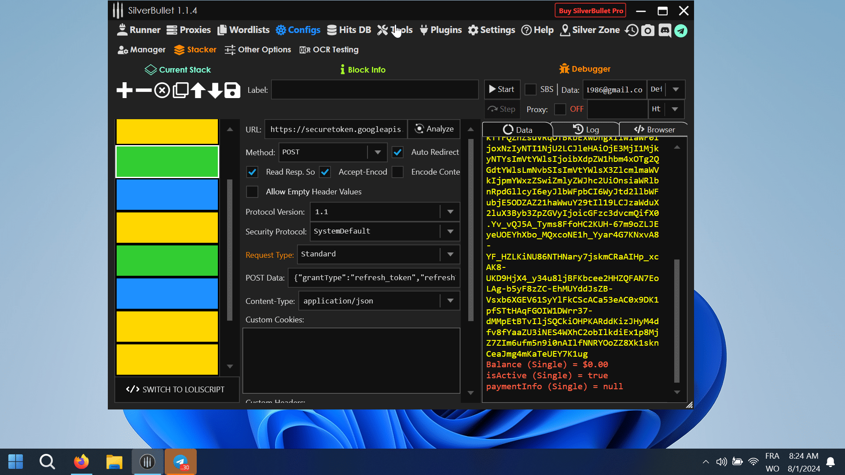Expand the Method POST dropdown

[378, 152]
